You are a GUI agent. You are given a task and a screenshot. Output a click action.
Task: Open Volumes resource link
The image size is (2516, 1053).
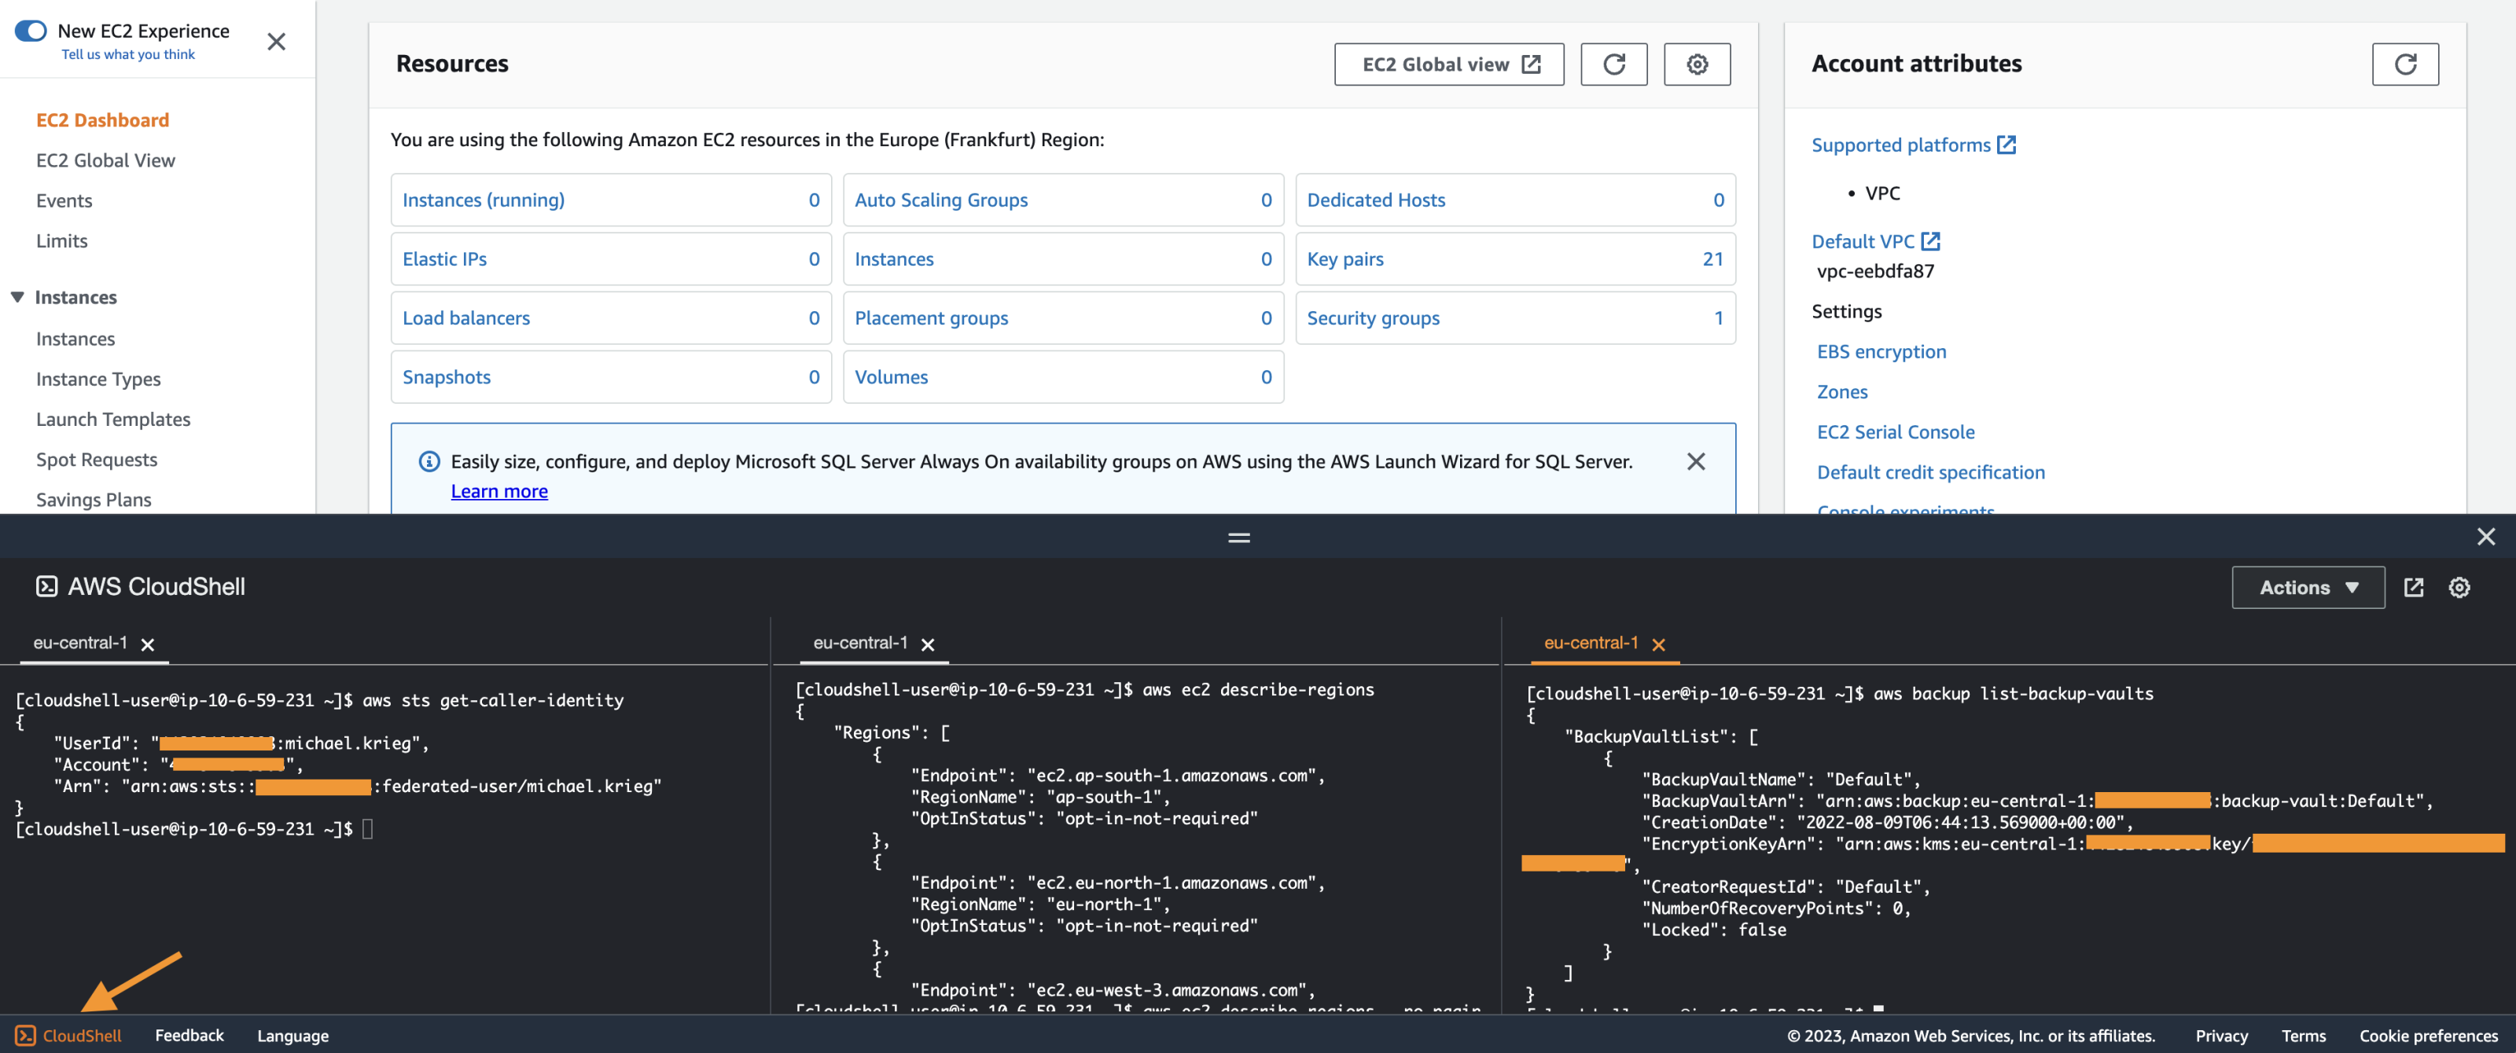891,376
